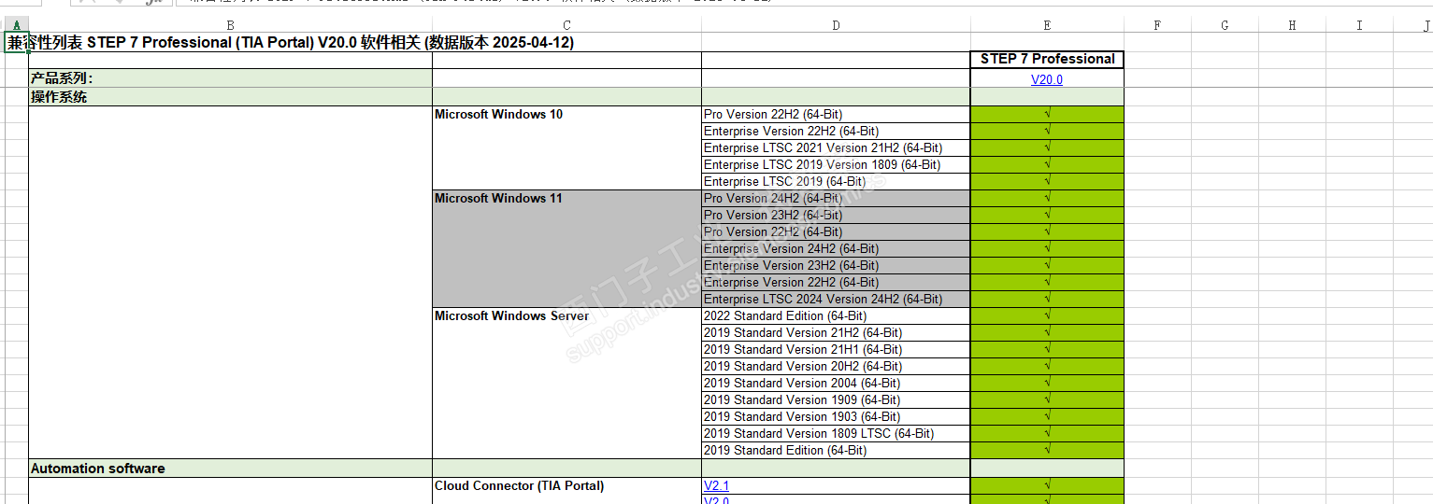Select 2019 Standard Version 1809 LTSC cell
This screenshot has height=504, width=1433.
pyautogui.click(x=836, y=434)
